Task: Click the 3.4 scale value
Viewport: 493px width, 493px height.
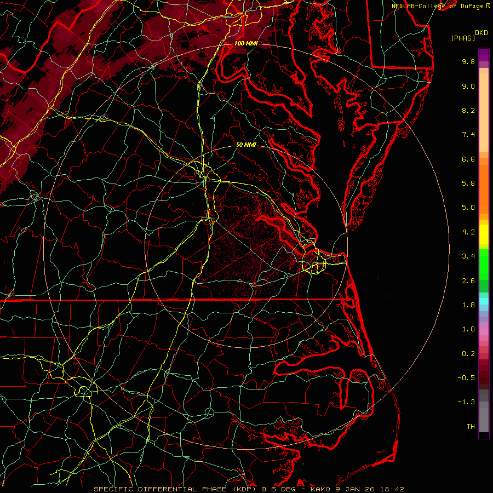Action: coord(468,256)
